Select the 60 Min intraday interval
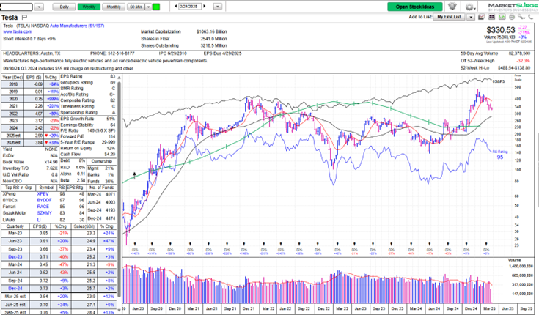The height and width of the screenshot is (315, 539). click(136, 7)
